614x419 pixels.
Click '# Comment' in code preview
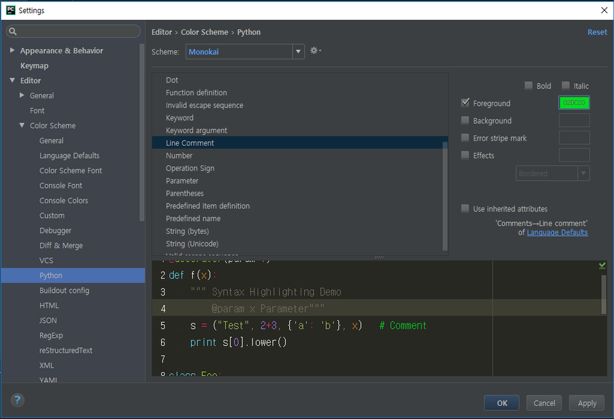(403, 326)
